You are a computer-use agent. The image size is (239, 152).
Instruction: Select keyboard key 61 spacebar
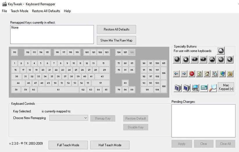click(x=58, y=90)
